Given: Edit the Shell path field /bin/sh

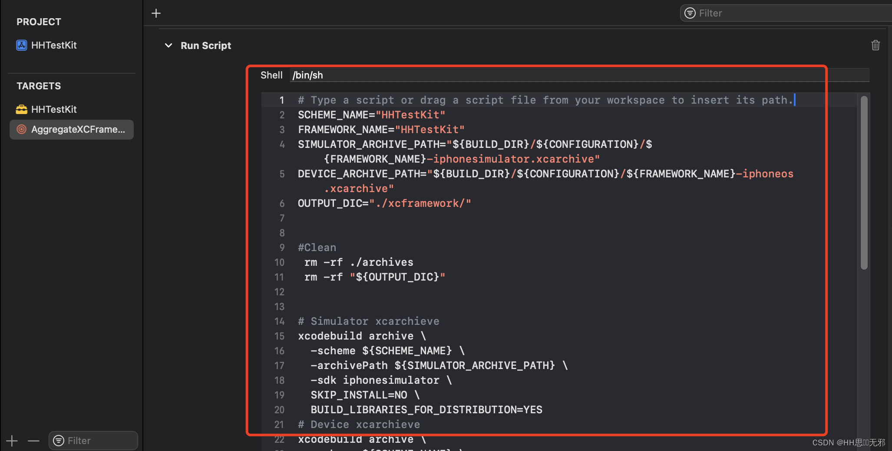Looking at the screenshot, I should [579, 75].
